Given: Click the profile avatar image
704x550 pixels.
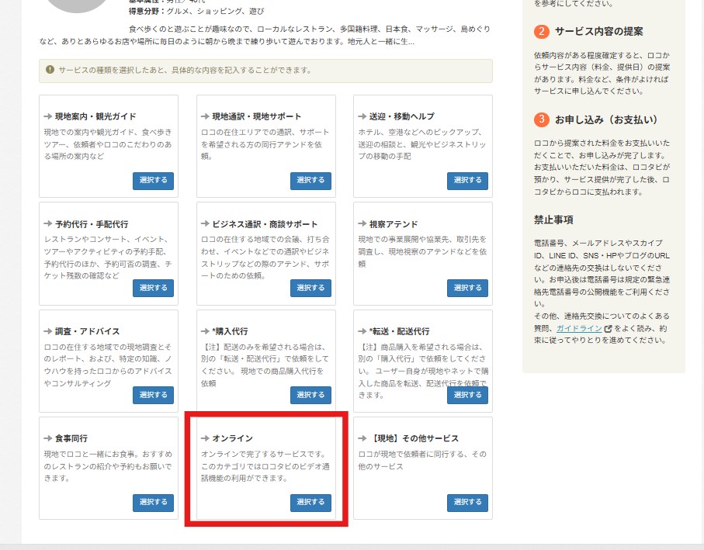Looking at the screenshot, I should (x=77, y=5).
